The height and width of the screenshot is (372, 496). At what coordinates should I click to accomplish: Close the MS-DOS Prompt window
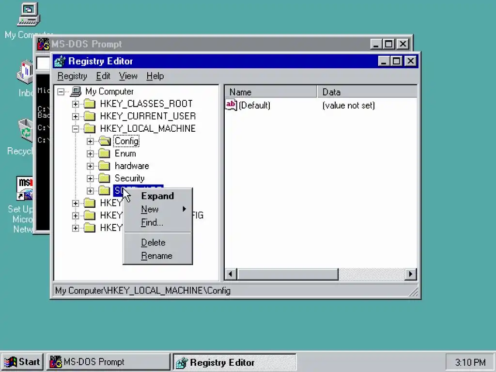403,44
